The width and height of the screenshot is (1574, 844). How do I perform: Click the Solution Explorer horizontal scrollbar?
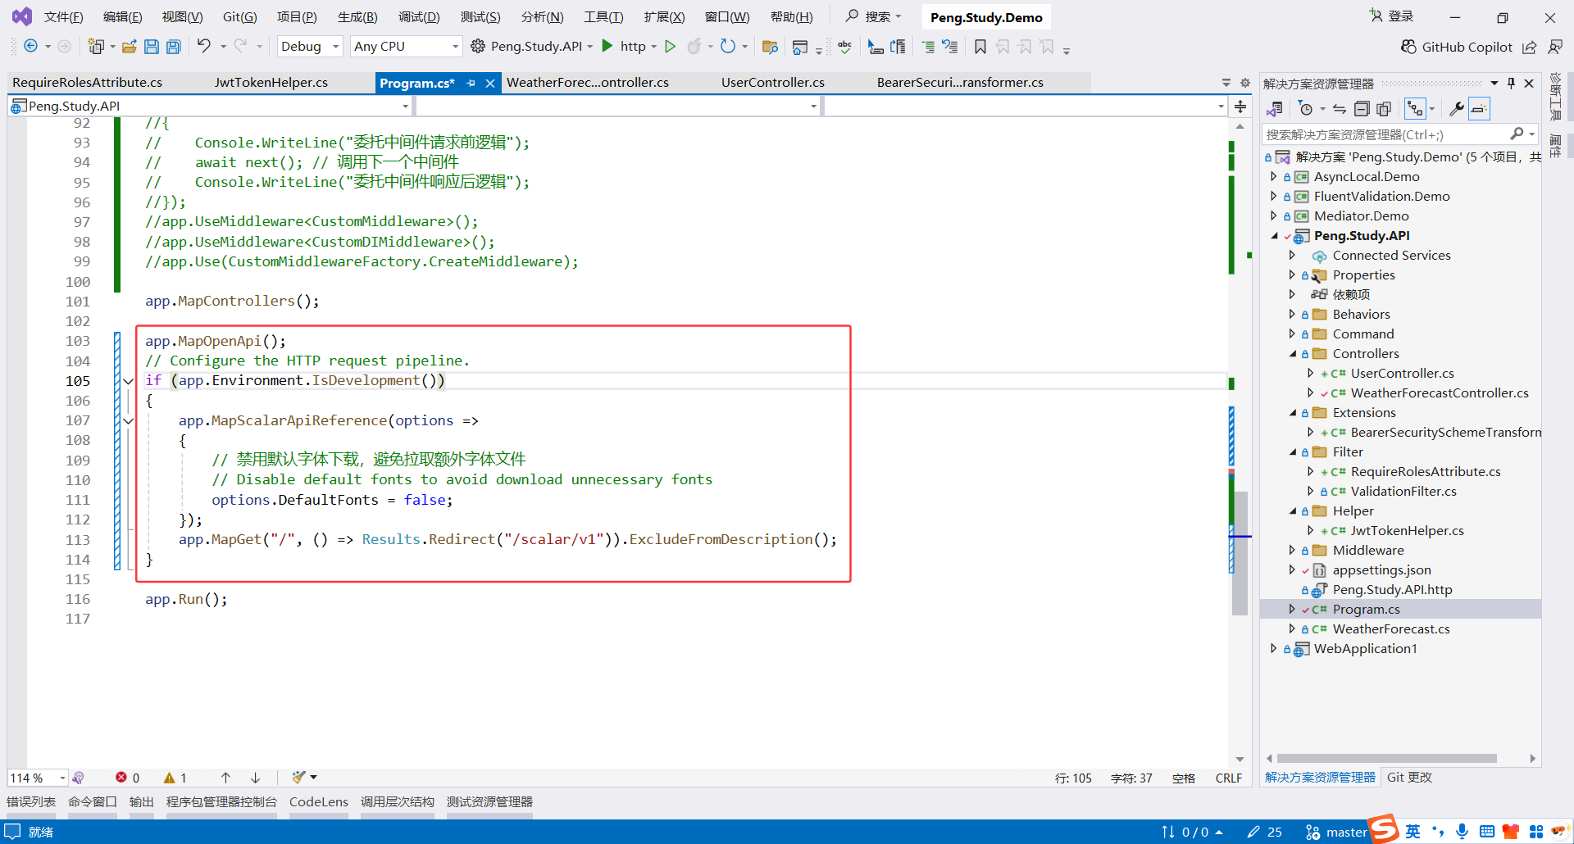[1387, 759]
